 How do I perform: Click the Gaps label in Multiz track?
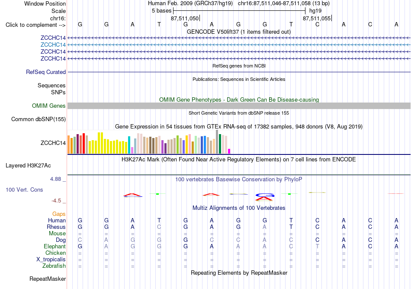pos(59,214)
